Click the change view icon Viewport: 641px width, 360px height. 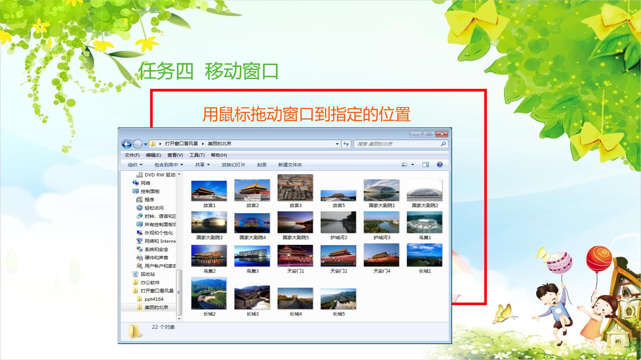tap(404, 165)
